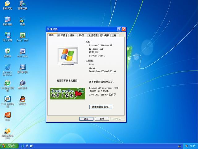The height and width of the screenshot is (149, 198).
Task: Click the help question mark in title bar
Action: [x=119, y=29]
